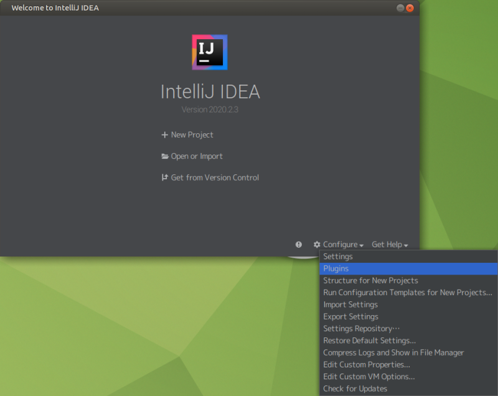
Task: Expand the Get Help dropdown
Action: [390, 245]
